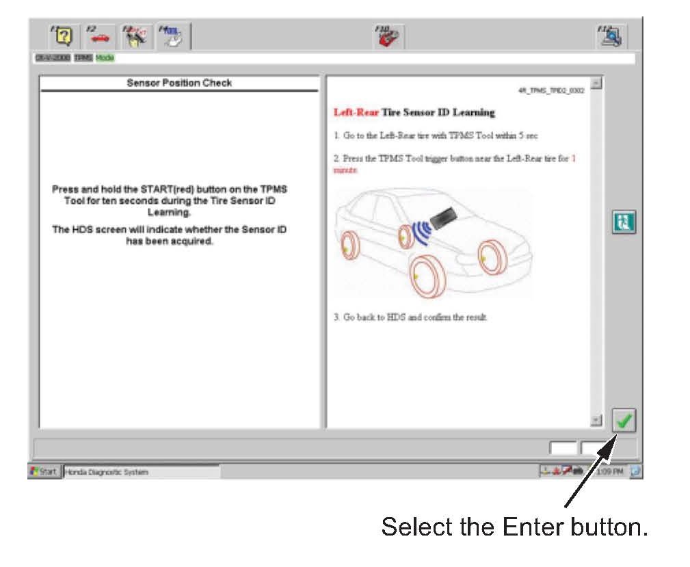This screenshot has width=690, height=567.
Task: Click the F10 red toolbar icon
Action: coord(389,36)
